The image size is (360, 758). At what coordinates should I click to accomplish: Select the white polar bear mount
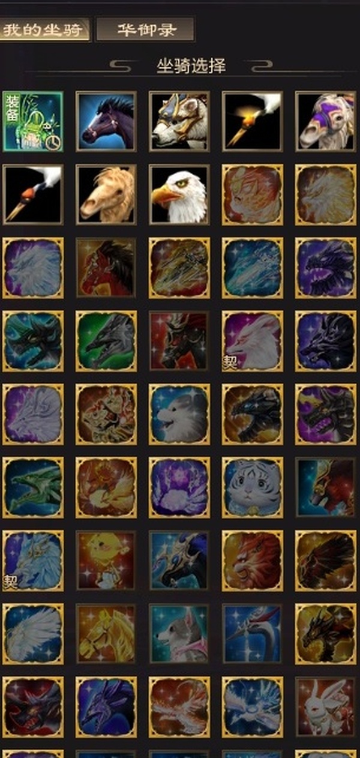point(179,414)
